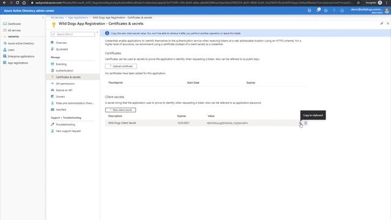391x220 pixels.
Task: Click certificates Expires column header
Action: 250,82
